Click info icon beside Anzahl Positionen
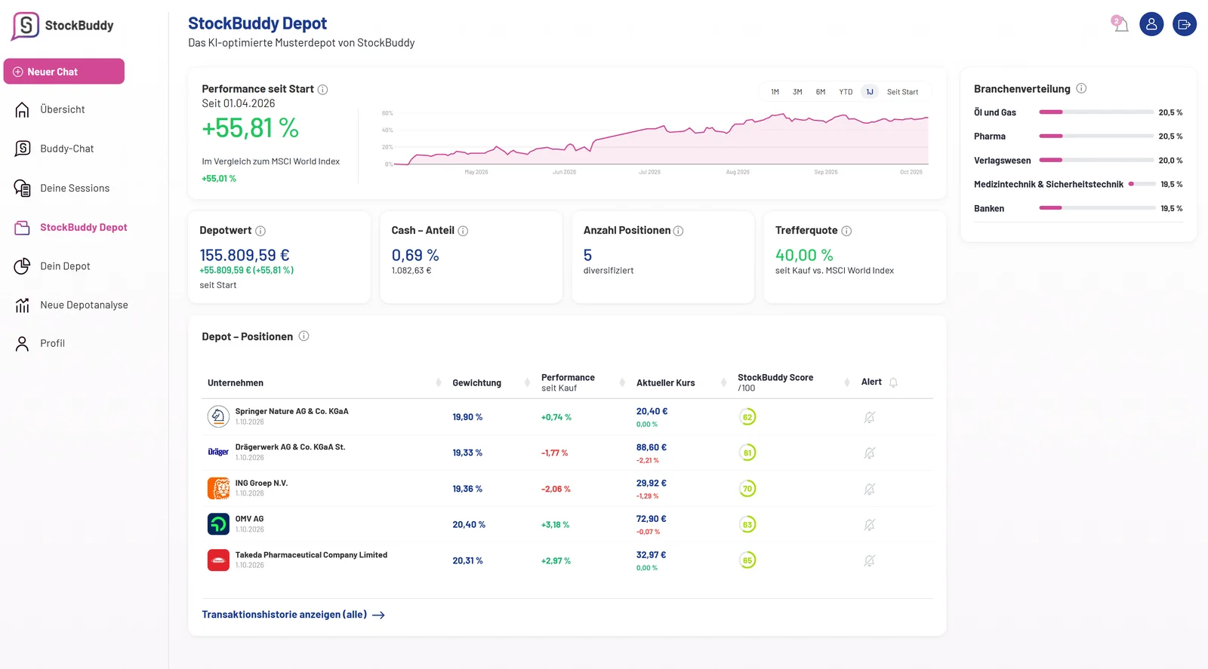1208x669 pixels. [x=678, y=231]
